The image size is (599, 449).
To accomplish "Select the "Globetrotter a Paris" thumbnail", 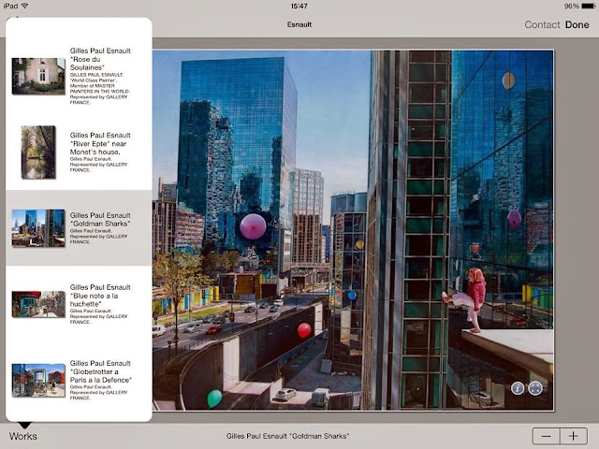I will pyautogui.click(x=38, y=381).
